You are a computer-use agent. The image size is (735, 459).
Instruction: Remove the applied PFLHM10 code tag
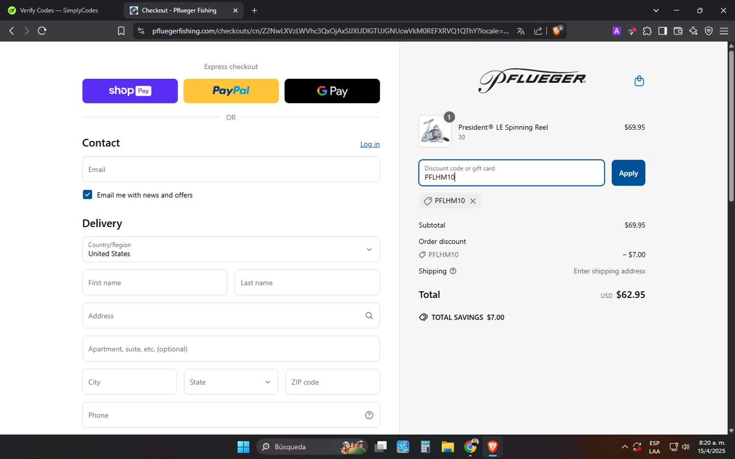point(473,201)
